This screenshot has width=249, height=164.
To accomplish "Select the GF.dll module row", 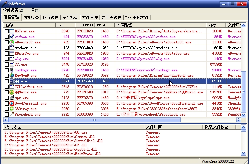I will [122, 145].
